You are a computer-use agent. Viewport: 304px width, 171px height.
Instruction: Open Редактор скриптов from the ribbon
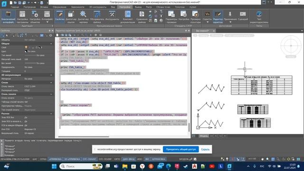click(x=218, y=17)
